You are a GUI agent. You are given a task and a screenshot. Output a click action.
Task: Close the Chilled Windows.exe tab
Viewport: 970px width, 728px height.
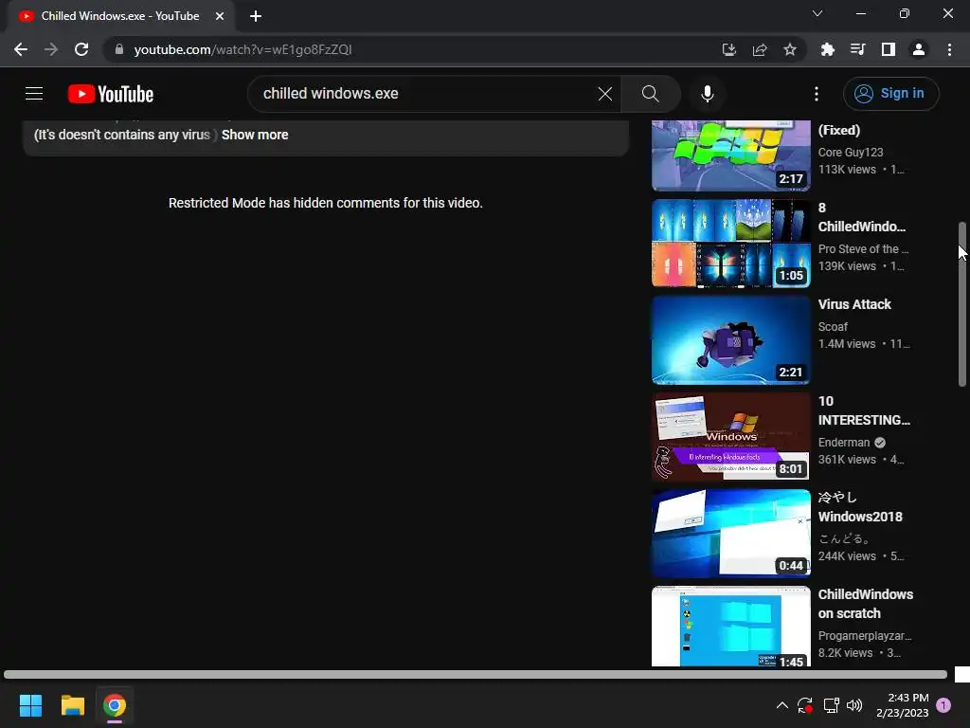[x=220, y=16]
